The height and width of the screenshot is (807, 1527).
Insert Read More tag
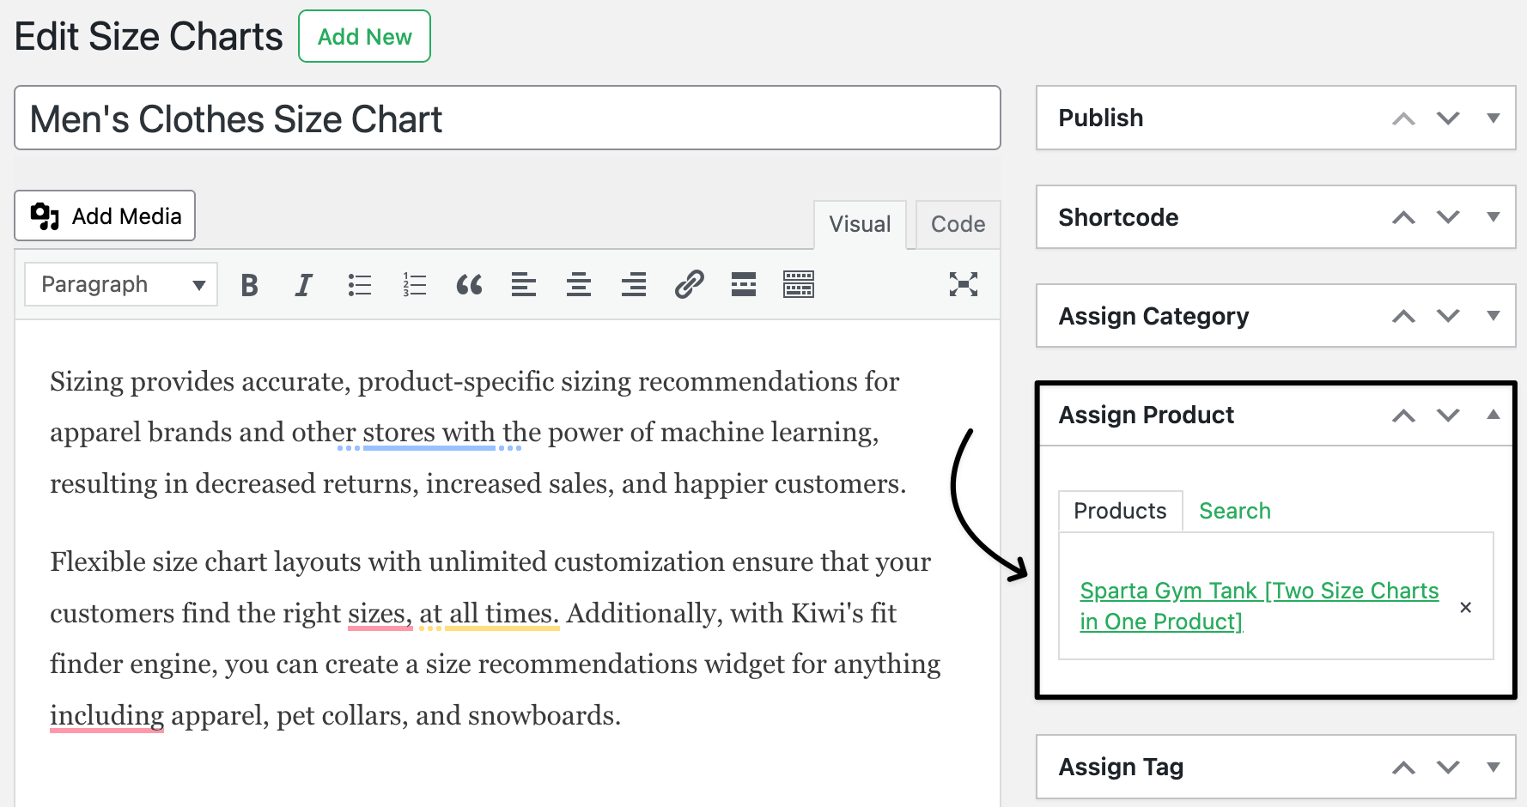[744, 284]
